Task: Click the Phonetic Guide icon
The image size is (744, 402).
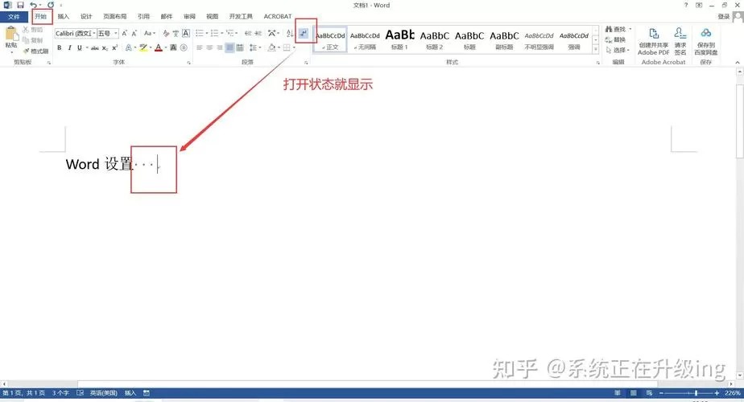Action: pyautogui.click(x=176, y=33)
